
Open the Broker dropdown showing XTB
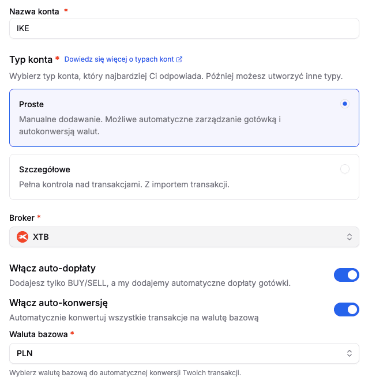click(184, 237)
